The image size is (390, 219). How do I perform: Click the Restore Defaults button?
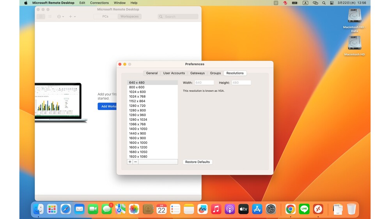[197, 162]
